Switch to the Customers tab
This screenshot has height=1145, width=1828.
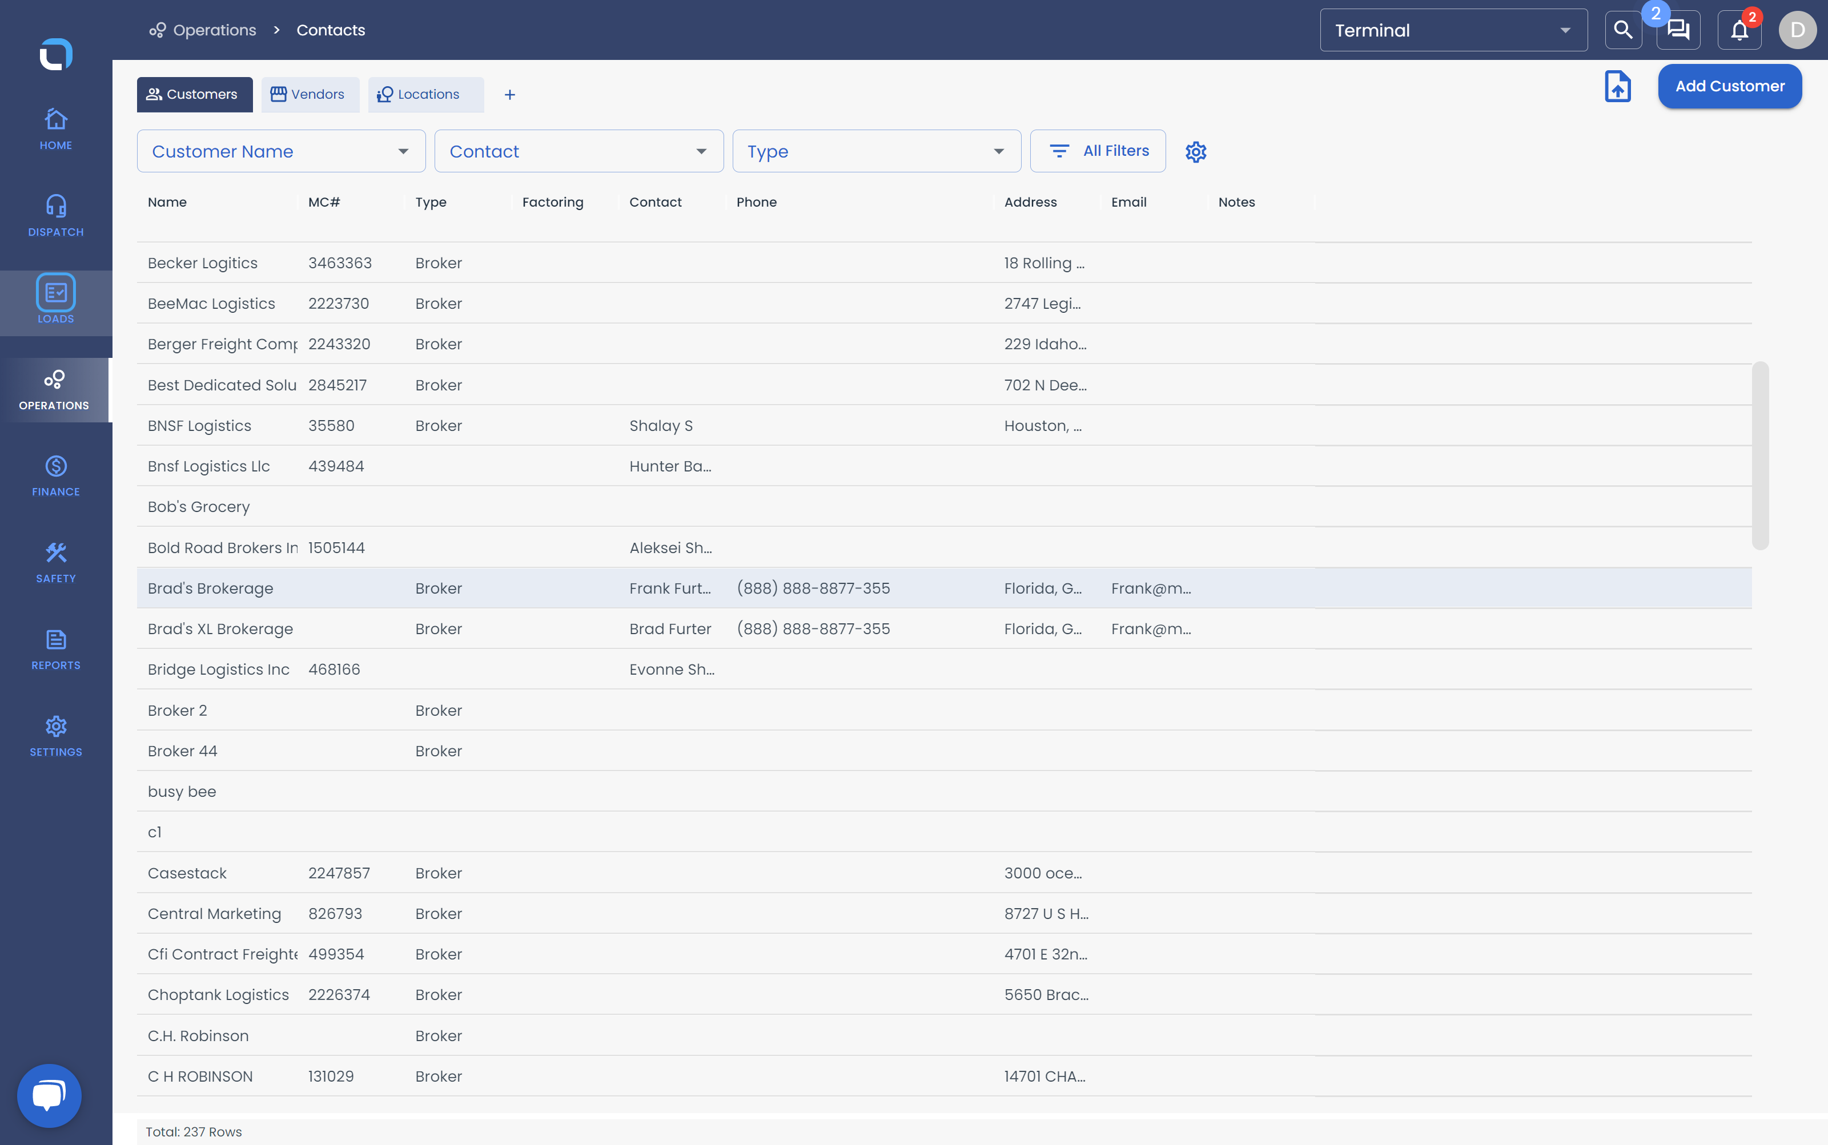195,95
